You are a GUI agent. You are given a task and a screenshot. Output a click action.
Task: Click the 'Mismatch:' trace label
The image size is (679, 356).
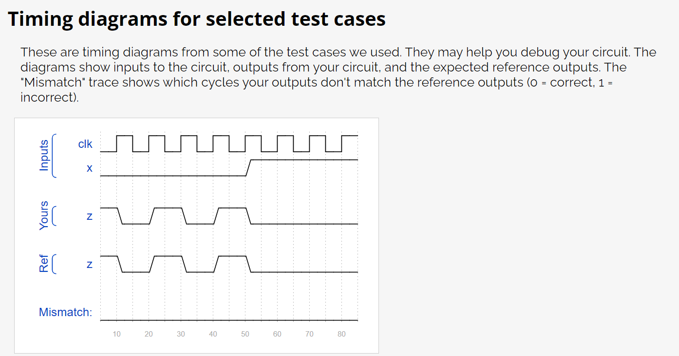point(65,312)
